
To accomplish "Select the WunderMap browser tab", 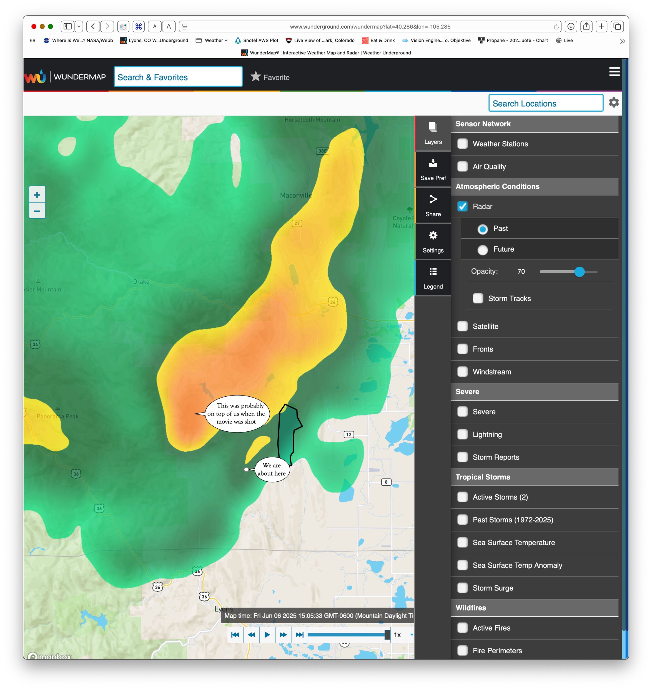I will click(x=326, y=53).
